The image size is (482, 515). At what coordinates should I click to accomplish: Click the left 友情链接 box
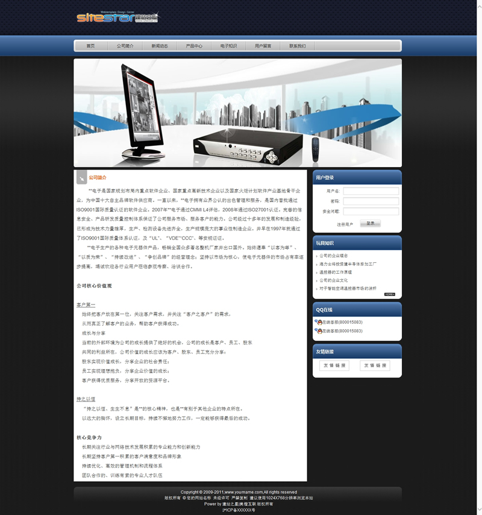pyautogui.click(x=334, y=365)
